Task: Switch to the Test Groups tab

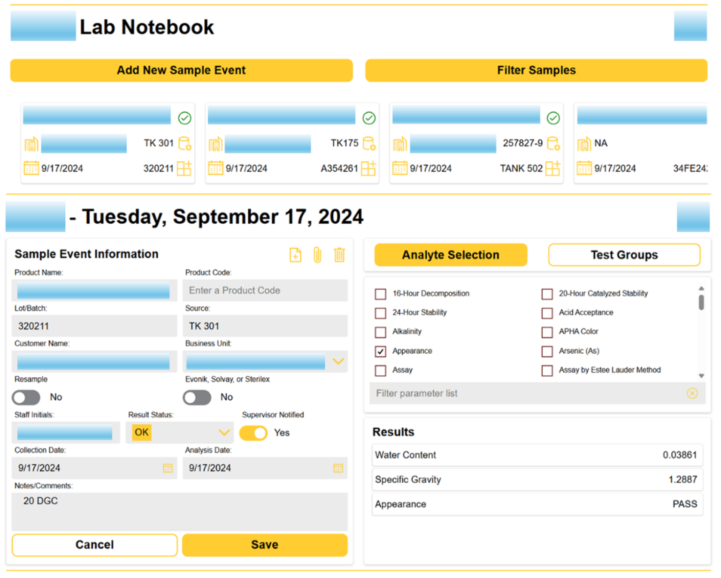Action: 624,255
